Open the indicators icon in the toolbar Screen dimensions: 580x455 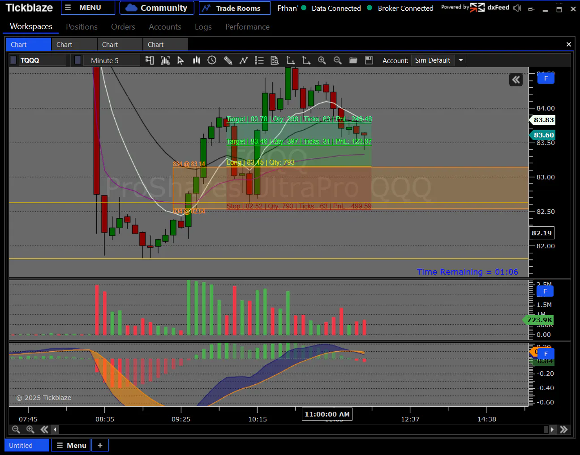click(244, 60)
